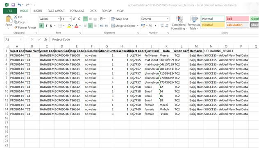Click the Merge & Center button
The width and height of the screenshot is (261, 153).
[x=123, y=26]
